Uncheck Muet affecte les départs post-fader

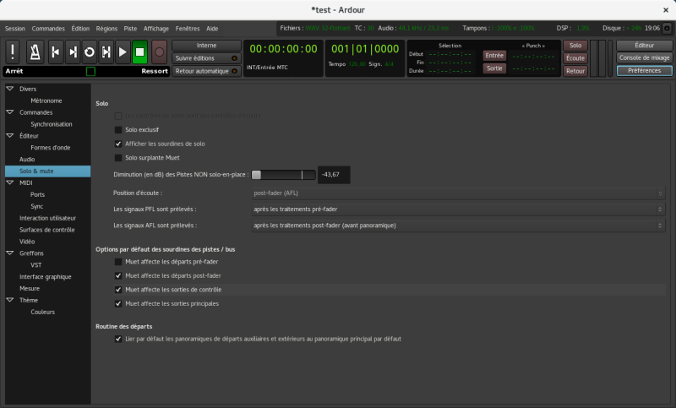118,275
